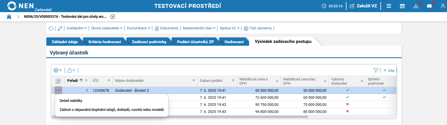
Task: Open the Komunikace dropdown
Action: pos(138,28)
